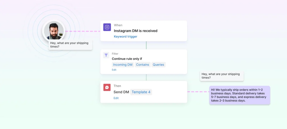Click the Filter funnel icon
Screen dimensions: 287x129
(x=106, y=55)
